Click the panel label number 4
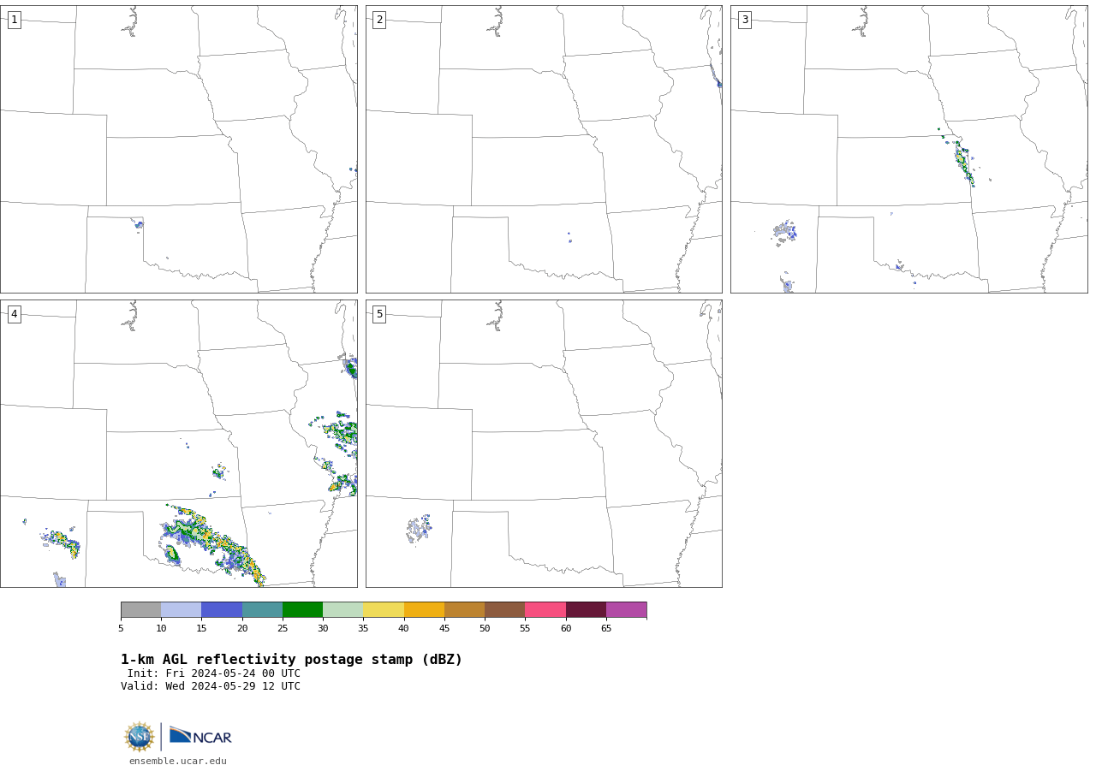The width and height of the screenshot is (1096, 771). click(14, 314)
